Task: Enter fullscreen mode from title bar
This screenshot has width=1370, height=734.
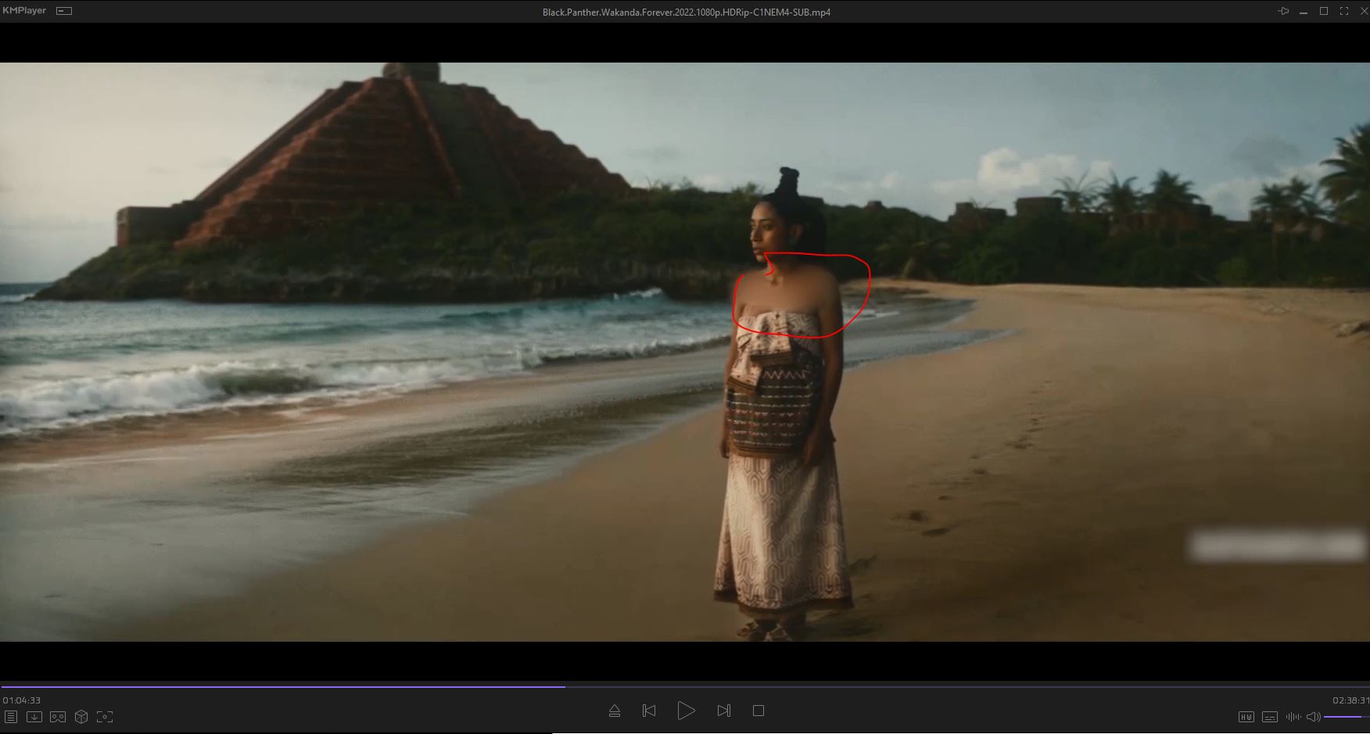Action: click(1344, 11)
